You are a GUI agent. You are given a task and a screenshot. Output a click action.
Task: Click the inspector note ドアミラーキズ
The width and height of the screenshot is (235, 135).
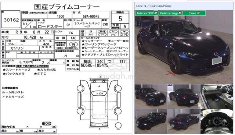[13, 97]
